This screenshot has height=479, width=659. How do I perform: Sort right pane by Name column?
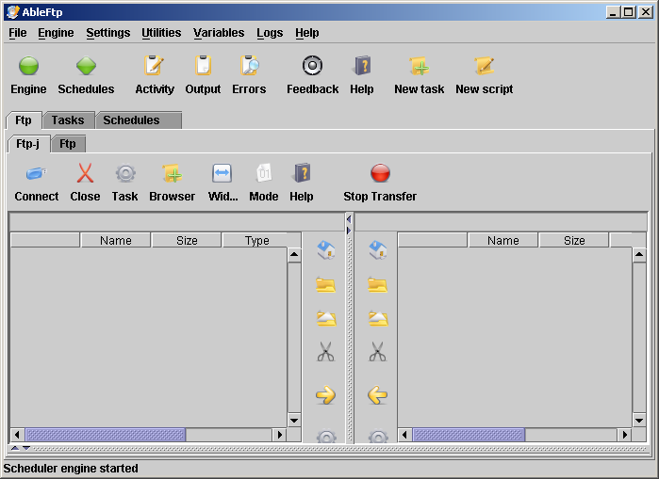tap(503, 240)
